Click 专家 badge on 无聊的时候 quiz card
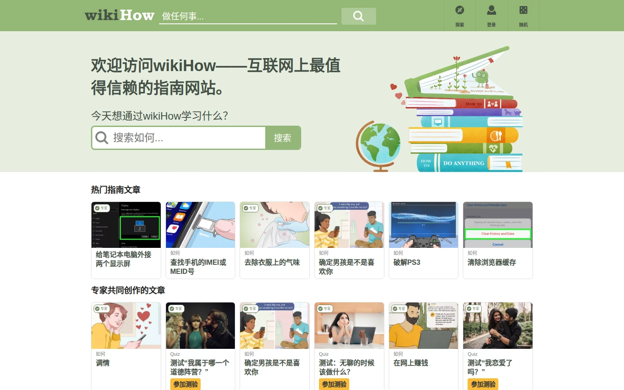Image resolution: width=624 pixels, height=390 pixels. click(x=325, y=309)
